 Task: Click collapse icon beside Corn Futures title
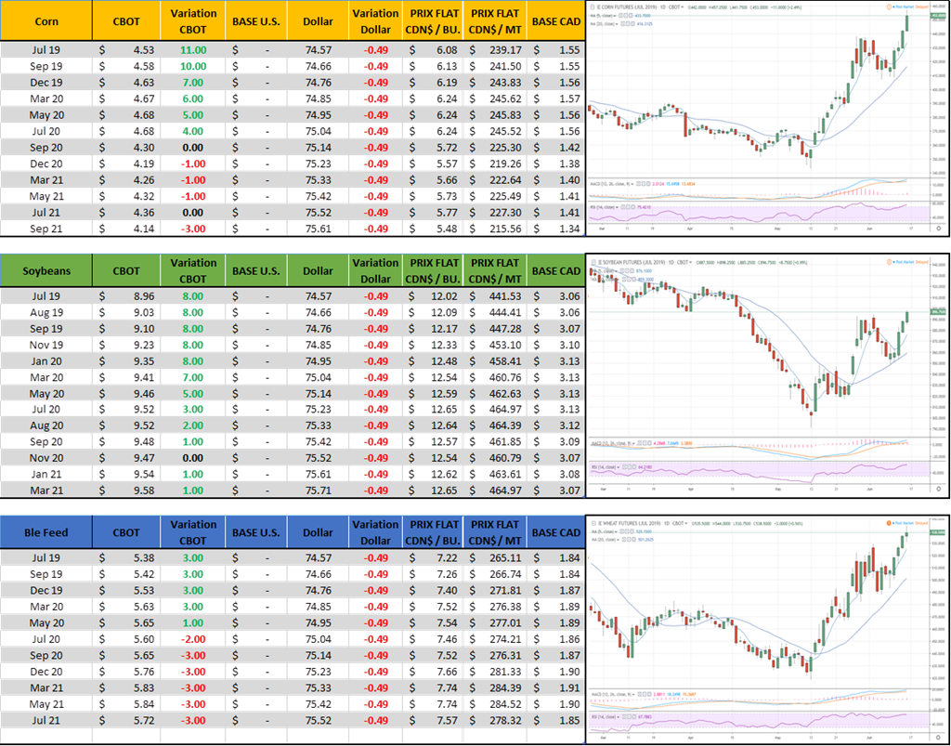click(593, 6)
